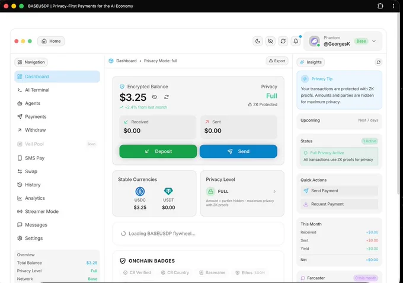
Task: Select the USDT currency icon
Action: pos(168,191)
